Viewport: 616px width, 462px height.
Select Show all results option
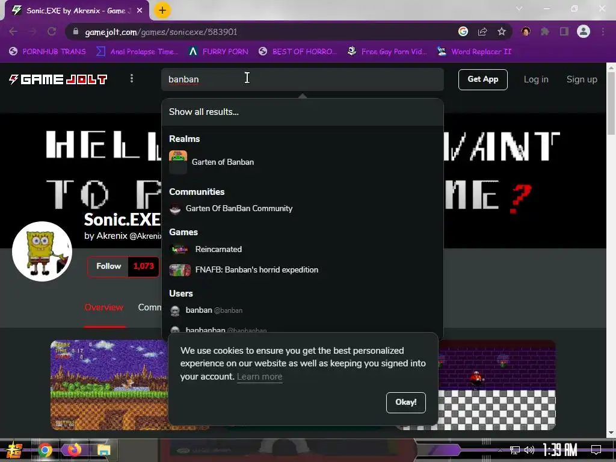302,112
